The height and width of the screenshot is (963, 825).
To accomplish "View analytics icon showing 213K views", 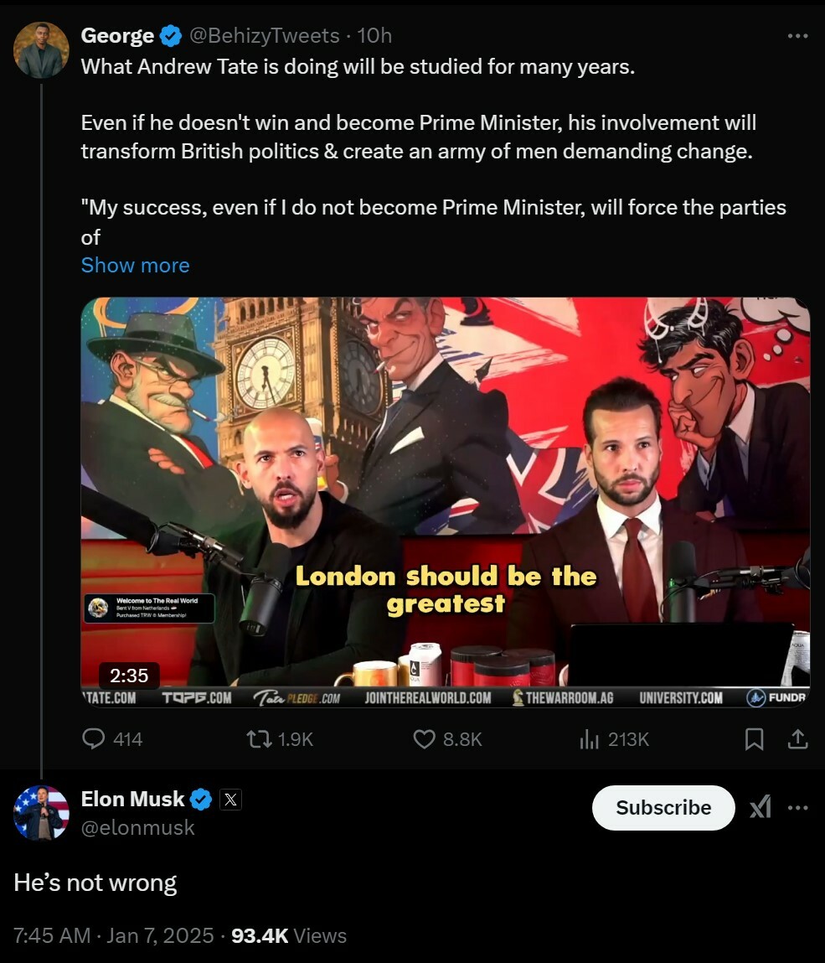I will click(x=589, y=739).
